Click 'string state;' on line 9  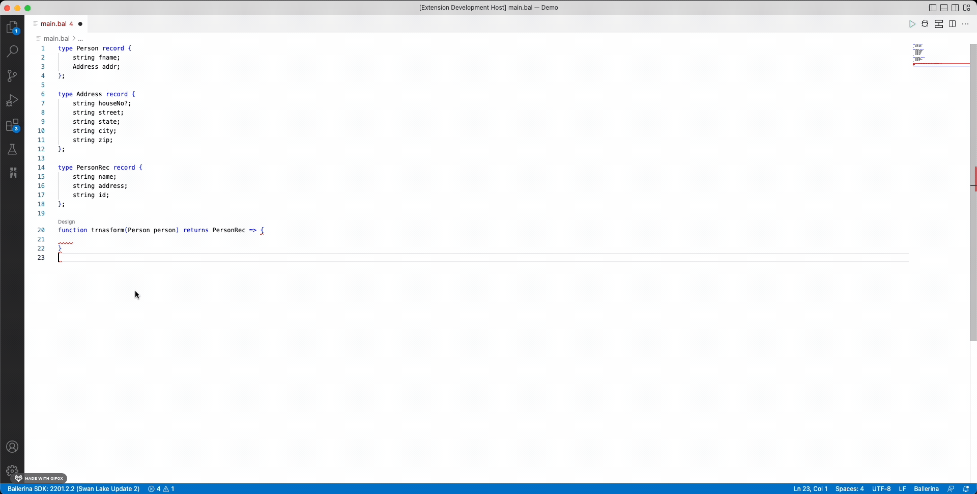(96, 122)
